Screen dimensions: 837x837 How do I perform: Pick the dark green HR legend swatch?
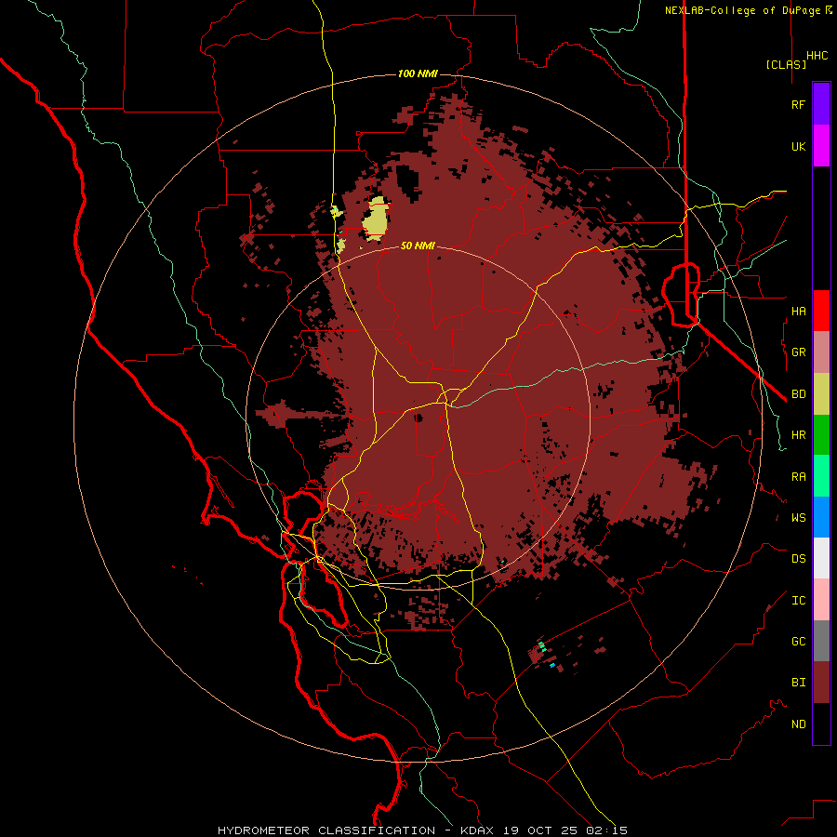(x=821, y=435)
